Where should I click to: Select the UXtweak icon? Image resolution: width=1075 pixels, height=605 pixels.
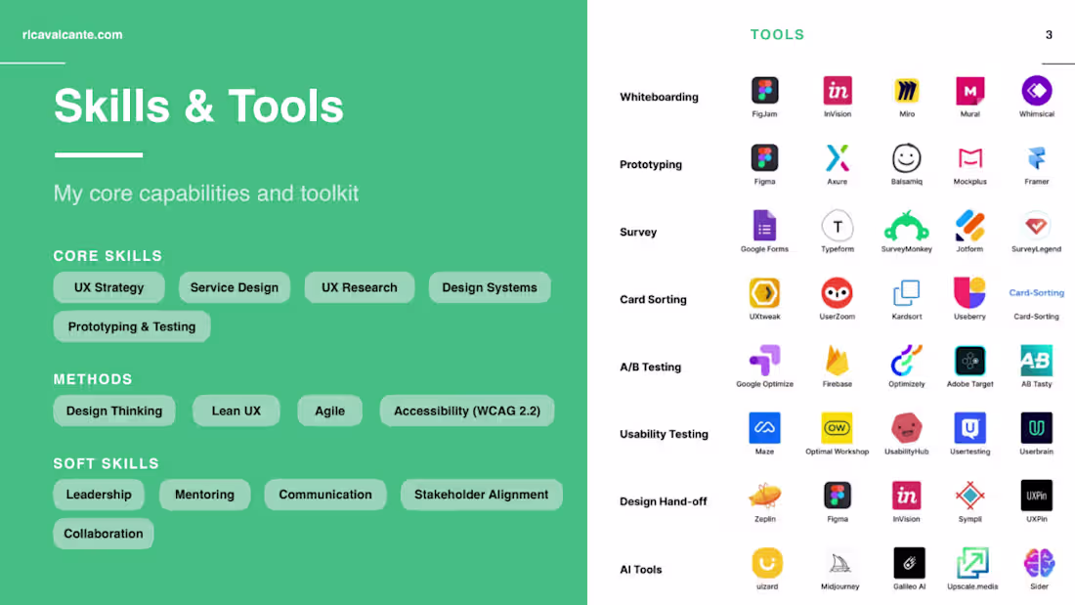(764, 293)
